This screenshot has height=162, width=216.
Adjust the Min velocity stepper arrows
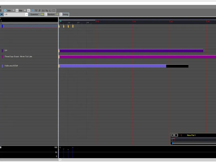click(17, 11)
